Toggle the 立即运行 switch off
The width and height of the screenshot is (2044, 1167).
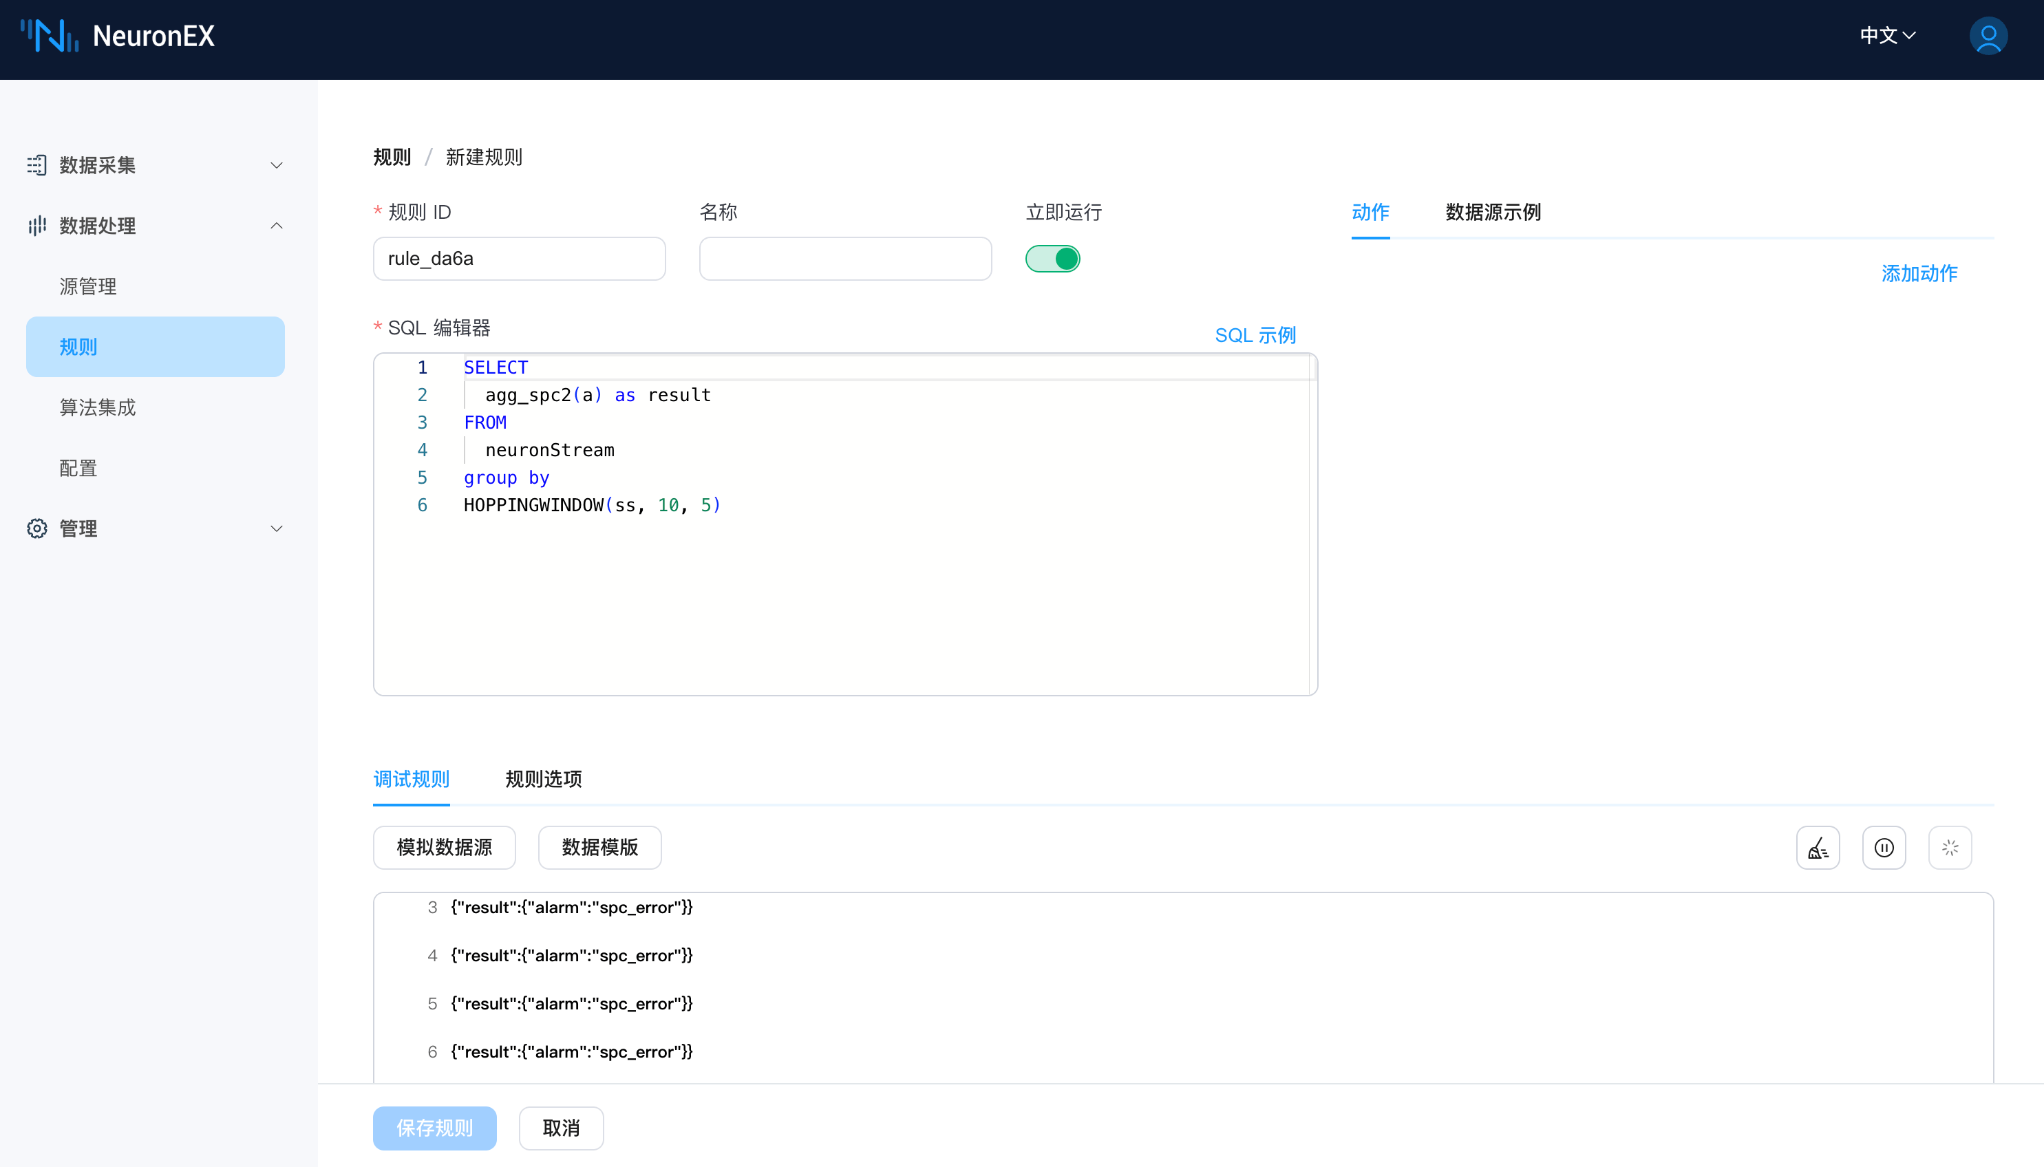(x=1052, y=259)
